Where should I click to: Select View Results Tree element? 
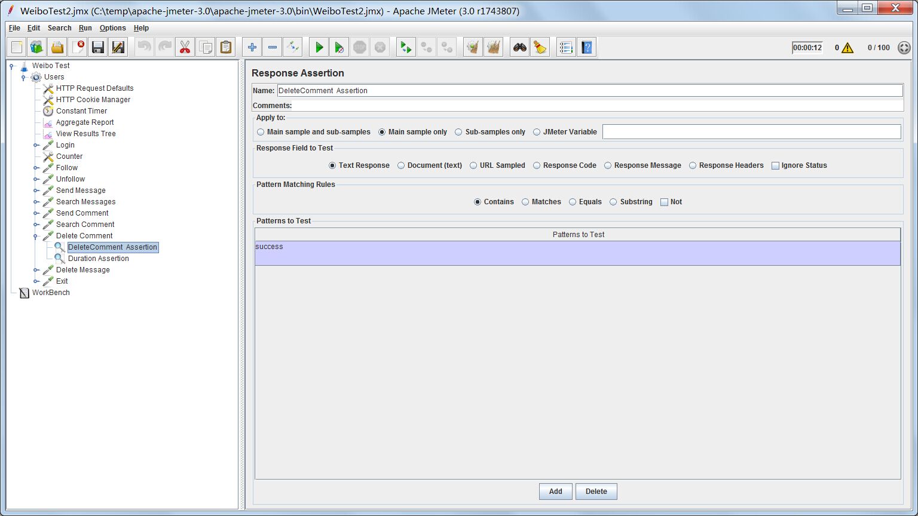click(85, 134)
